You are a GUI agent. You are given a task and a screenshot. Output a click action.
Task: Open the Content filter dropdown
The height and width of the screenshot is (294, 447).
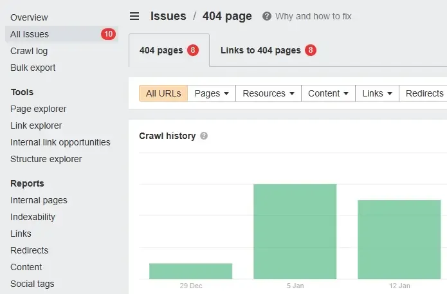tap(328, 93)
